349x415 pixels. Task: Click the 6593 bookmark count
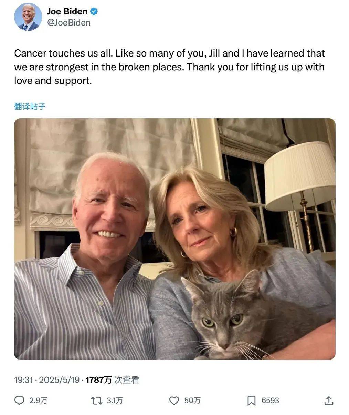coord(270,401)
